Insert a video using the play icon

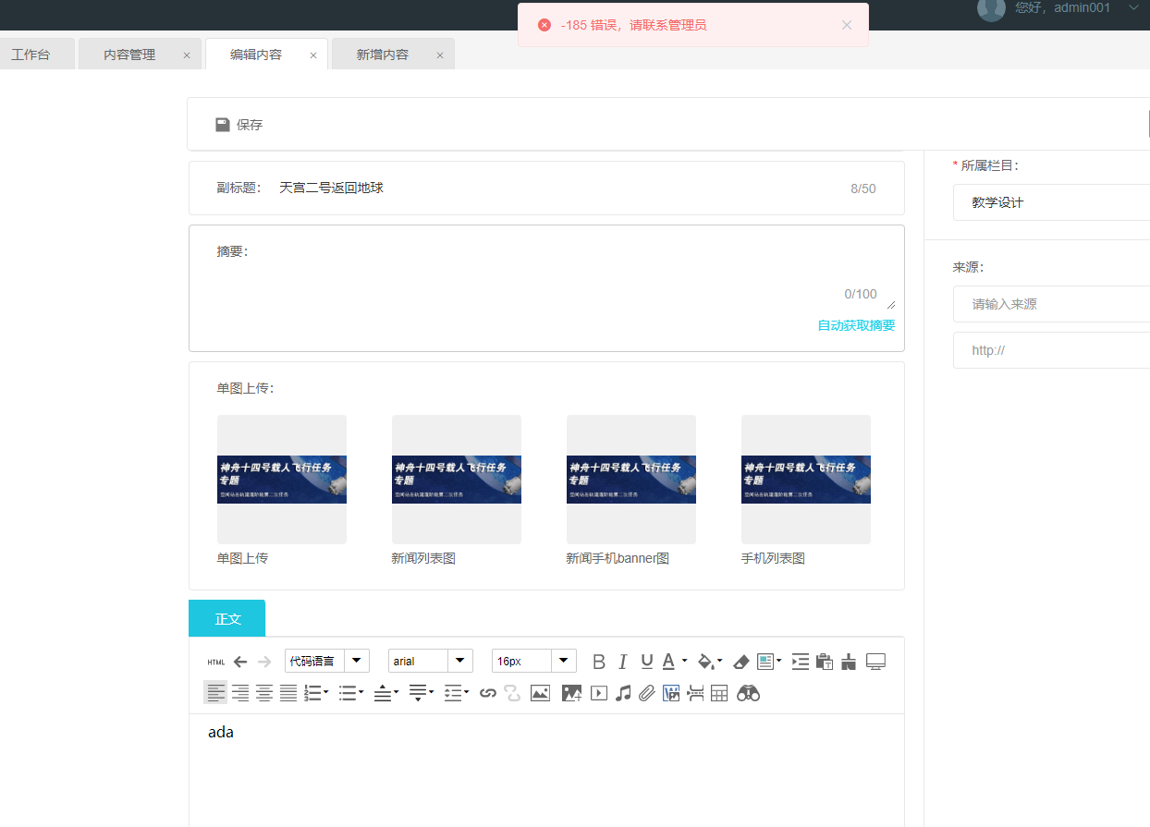[x=599, y=693]
